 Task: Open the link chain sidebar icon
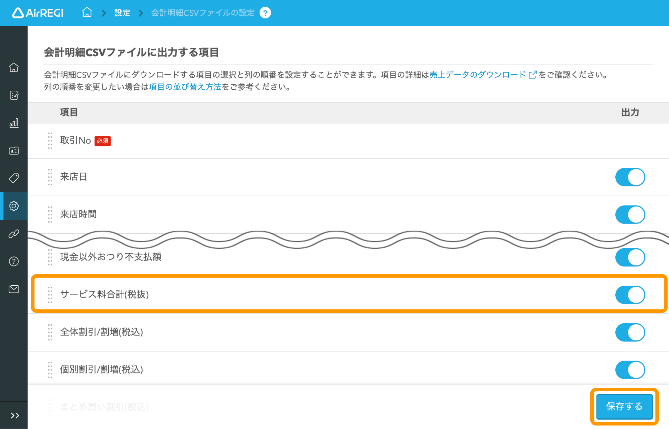(14, 234)
